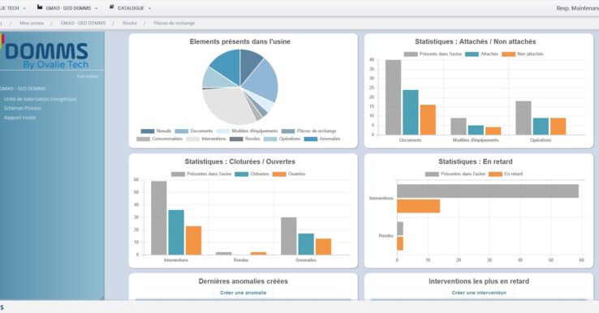
Task: Select GMAO - GED DOMMS sidebar node
Action: [x=23, y=88]
